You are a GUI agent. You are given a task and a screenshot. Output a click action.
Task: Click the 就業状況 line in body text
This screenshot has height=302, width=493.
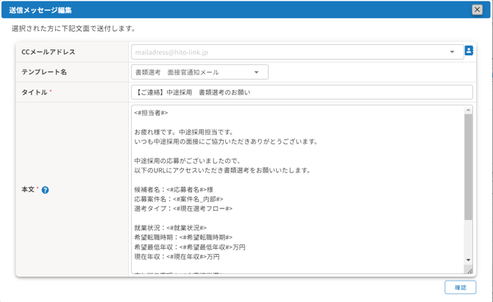coord(171,228)
